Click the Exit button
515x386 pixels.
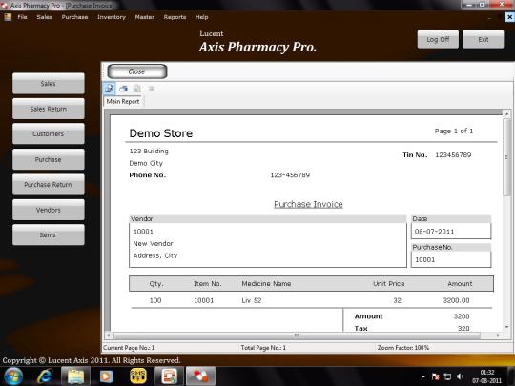tap(484, 39)
